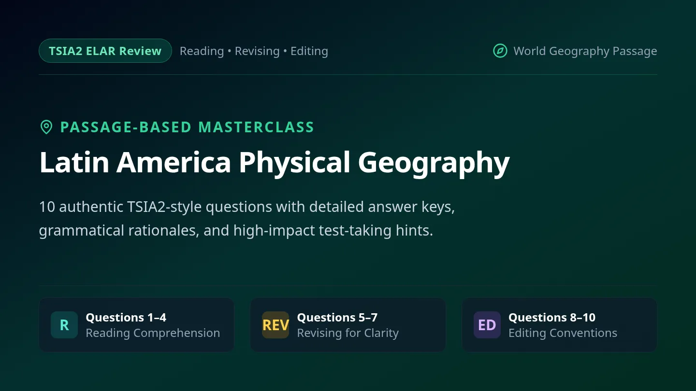This screenshot has width=696, height=391.
Task: Click the Revising for Clarity subtitle
Action: point(348,333)
